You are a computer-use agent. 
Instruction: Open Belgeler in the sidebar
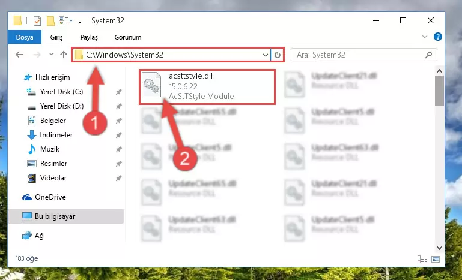click(x=46, y=121)
